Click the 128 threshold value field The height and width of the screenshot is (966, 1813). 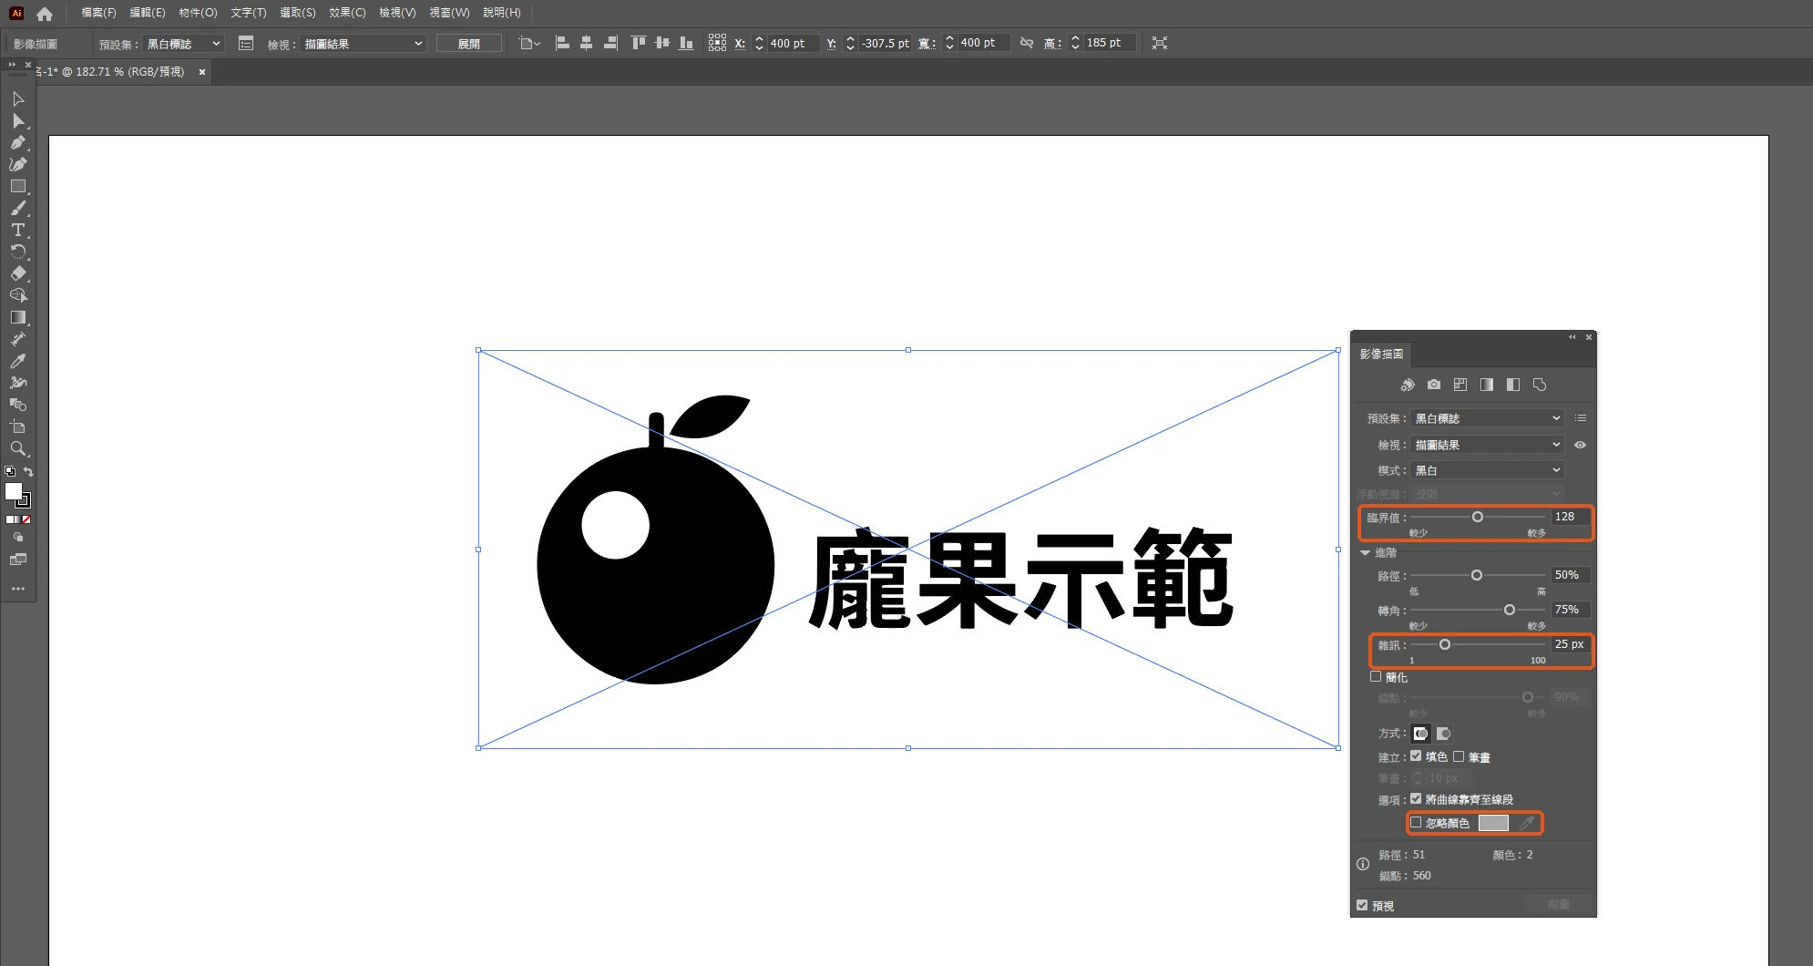click(1571, 517)
